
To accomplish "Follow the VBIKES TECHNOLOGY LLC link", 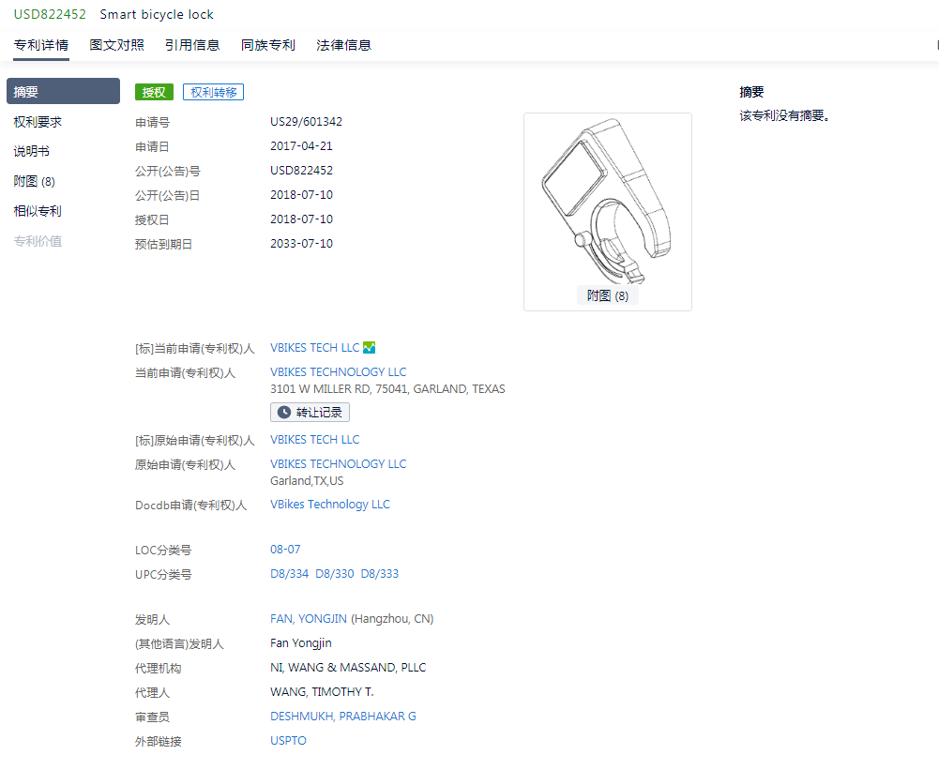I will click(338, 371).
